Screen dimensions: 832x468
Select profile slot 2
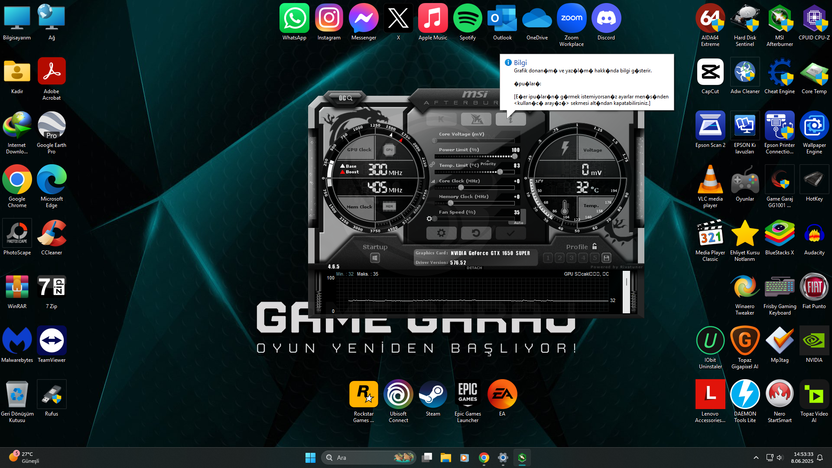click(x=559, y=258)
